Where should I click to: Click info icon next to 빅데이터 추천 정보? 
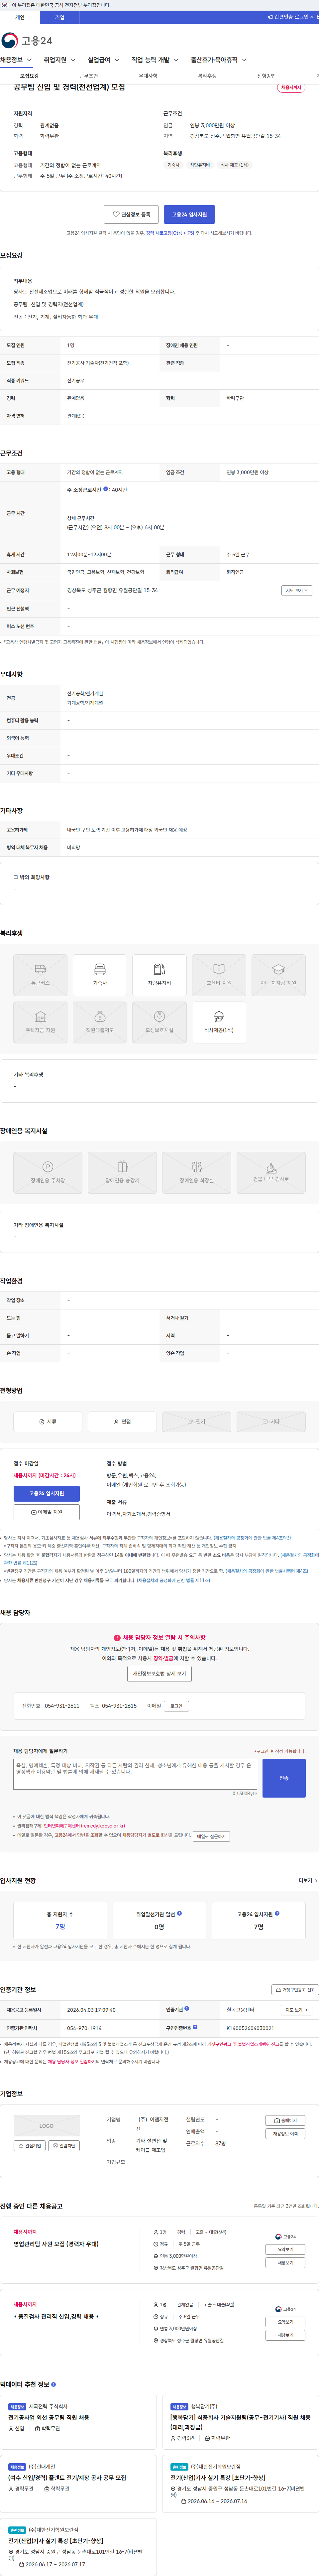(54, 2384)
